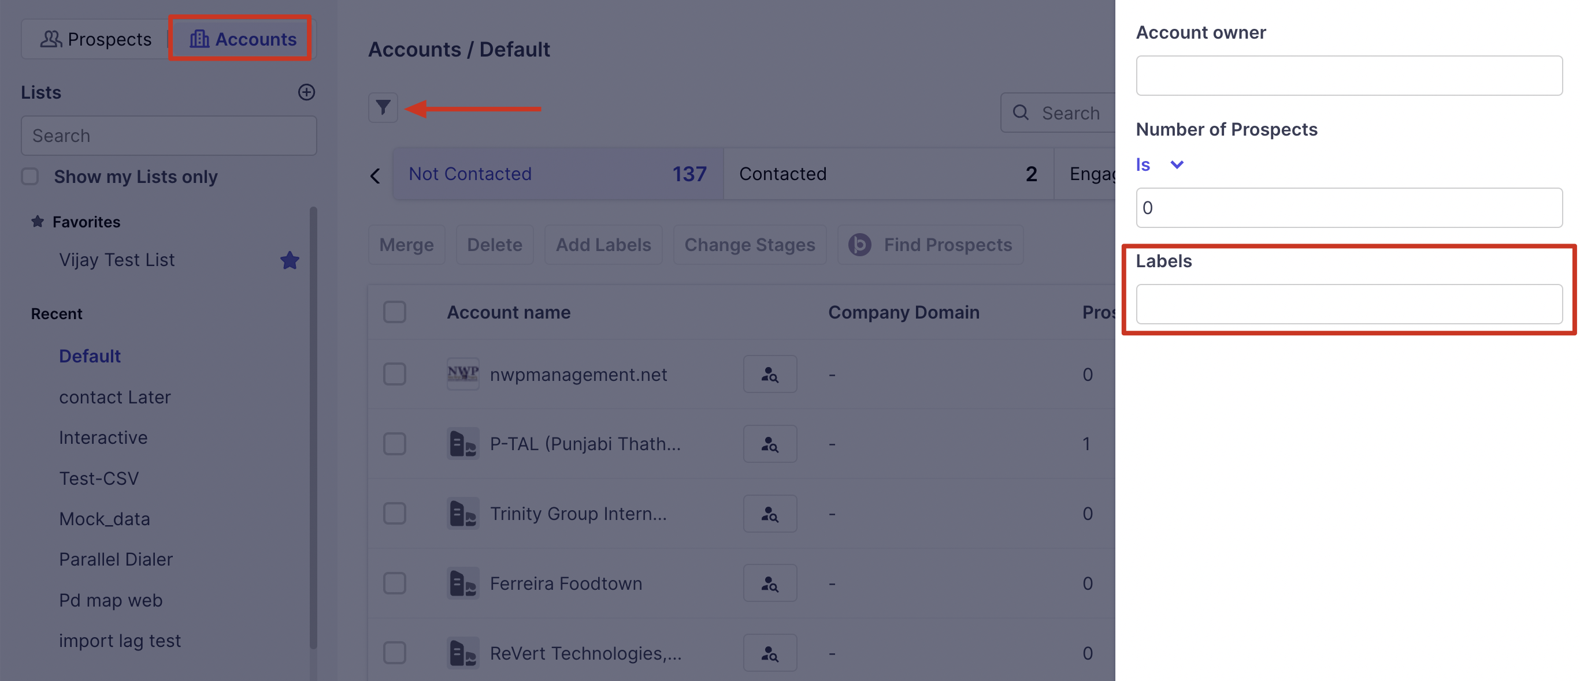This screenshot has width=1580, height=681.
Task: Click the ReVert Technologies find-prospects icon
Action: coord(769,653)
